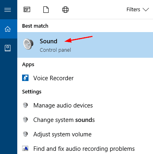This screenshot has width=153, height=154.
Task: Open the Notebook icon in the sidebar
Action: (x=8, y=48)
